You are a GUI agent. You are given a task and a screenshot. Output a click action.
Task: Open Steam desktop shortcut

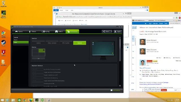(x=3, y=43)
